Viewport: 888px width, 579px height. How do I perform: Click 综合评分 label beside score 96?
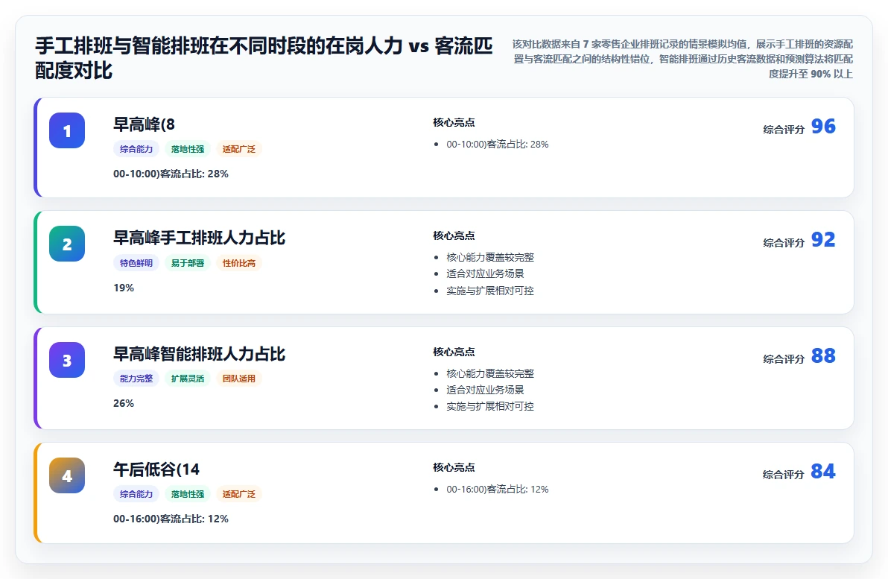tap(784, 130)
